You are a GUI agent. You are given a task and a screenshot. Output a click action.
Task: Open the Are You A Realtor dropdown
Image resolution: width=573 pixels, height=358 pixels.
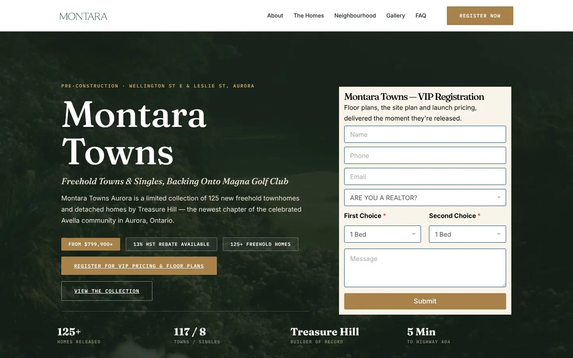click(425, 198)
